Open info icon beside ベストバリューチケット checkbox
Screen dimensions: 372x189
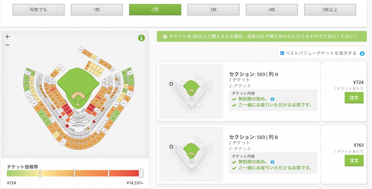click(362, 53)
